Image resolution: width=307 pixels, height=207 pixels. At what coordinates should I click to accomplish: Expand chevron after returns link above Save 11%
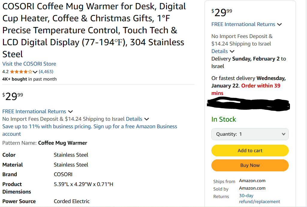[70, 112]
